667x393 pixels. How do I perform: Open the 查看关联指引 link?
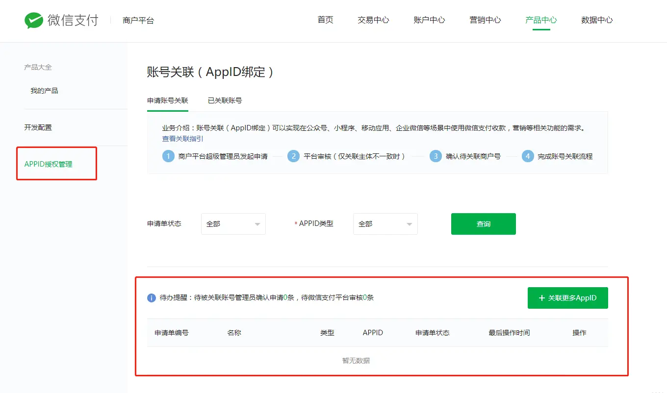(183, 139)
